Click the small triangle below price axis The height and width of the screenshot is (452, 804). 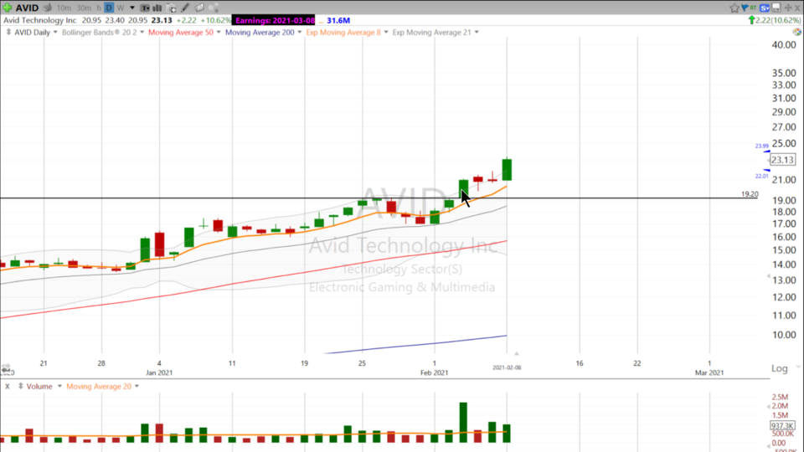click(x=517, y=353)
